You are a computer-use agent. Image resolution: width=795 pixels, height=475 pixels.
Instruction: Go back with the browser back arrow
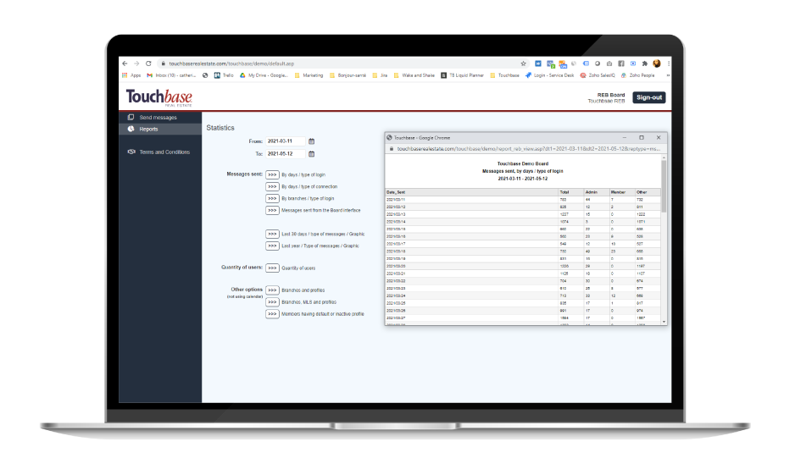pos(125,64)
